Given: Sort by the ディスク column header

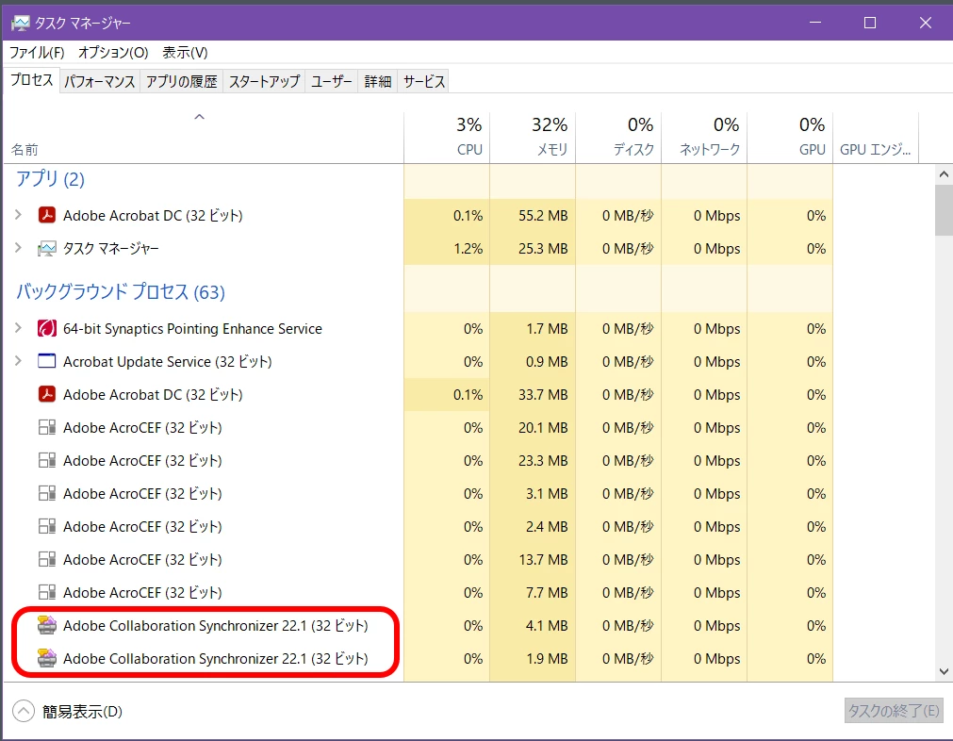Looking at the screenshot, I should pos(618,138).
